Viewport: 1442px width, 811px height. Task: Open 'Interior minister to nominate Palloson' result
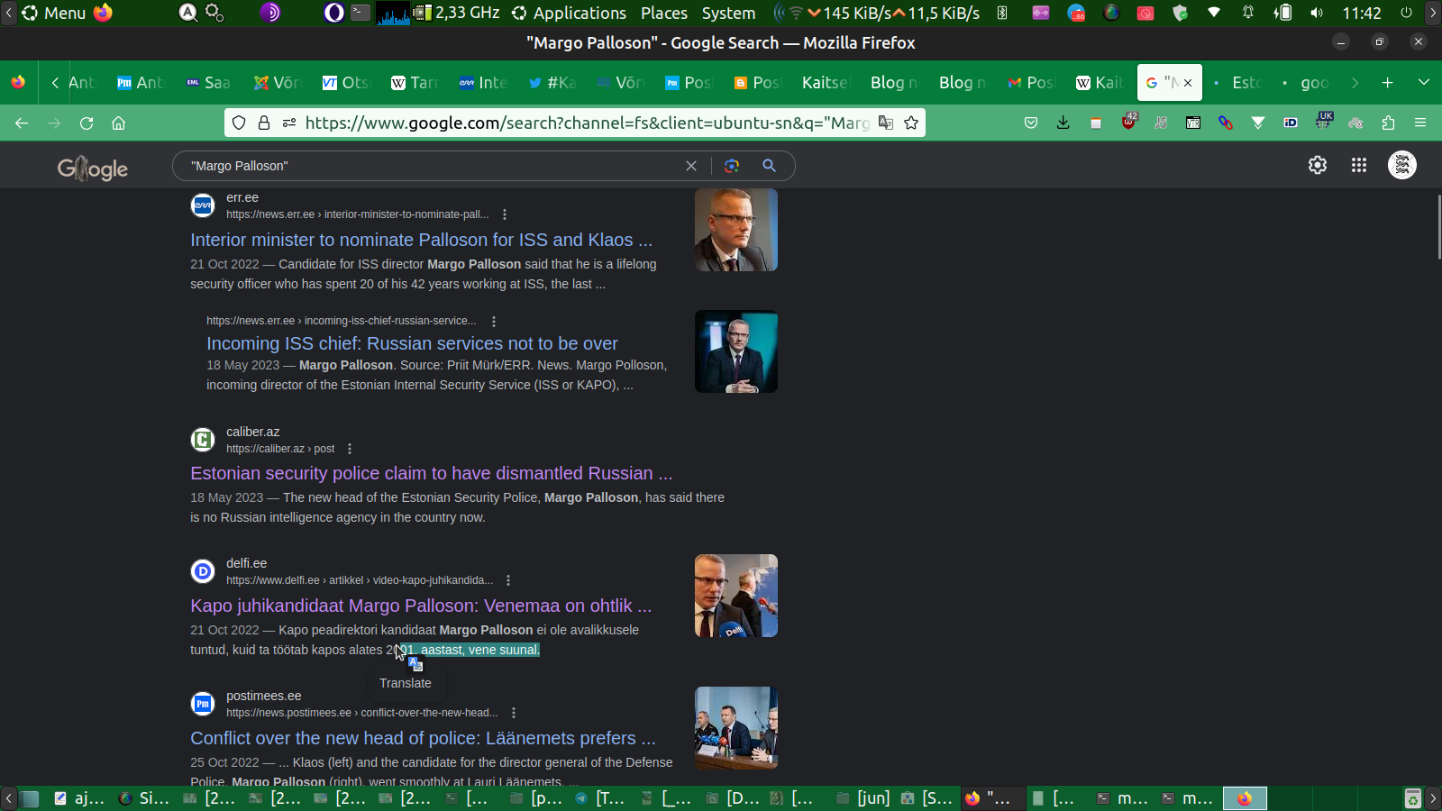click(x=421, y=240)
